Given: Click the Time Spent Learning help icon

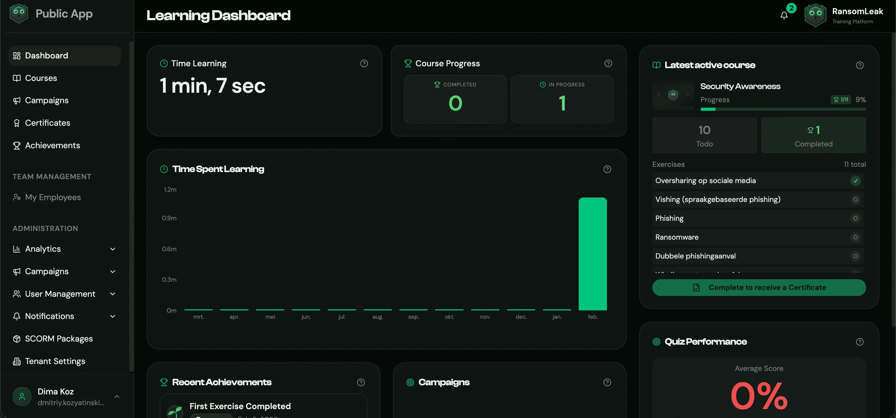Looking at the screenshot, I should 607,169.
